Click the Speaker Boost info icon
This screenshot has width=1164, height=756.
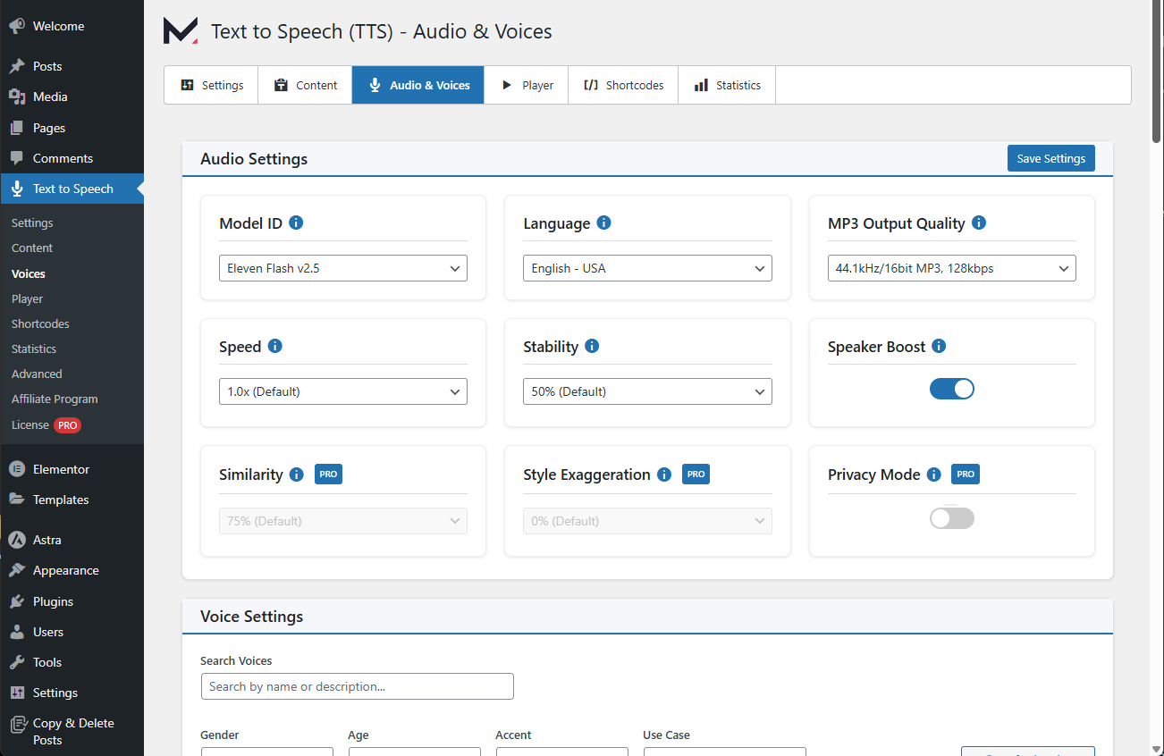coord(939,346)
